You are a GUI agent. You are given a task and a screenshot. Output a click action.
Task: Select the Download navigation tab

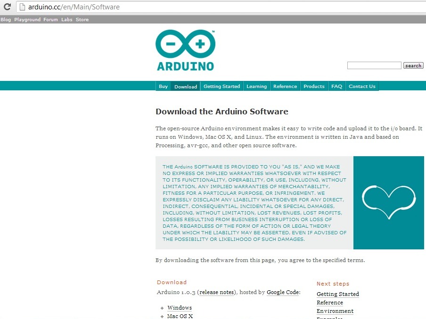point(186,87)
